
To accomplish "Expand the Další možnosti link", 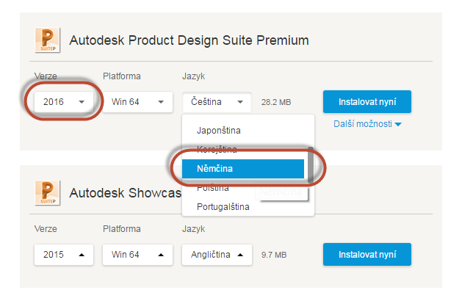I will coord(367,124).
